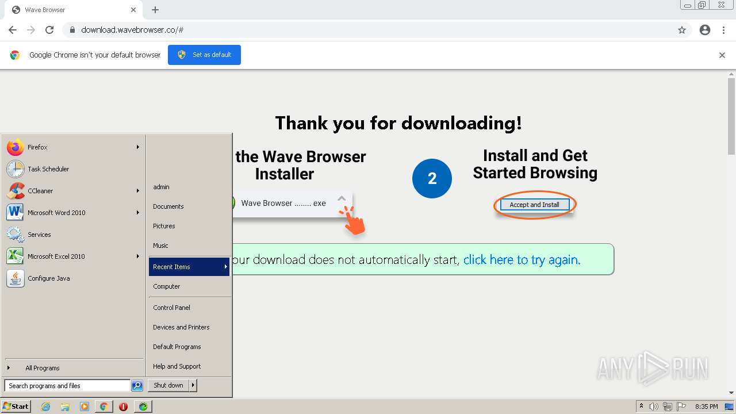Open Windows Media Player from taskbar
Image resolution: width=736 pixels, height=414 pixels.
pyautogui.click(x=85, y=407)
